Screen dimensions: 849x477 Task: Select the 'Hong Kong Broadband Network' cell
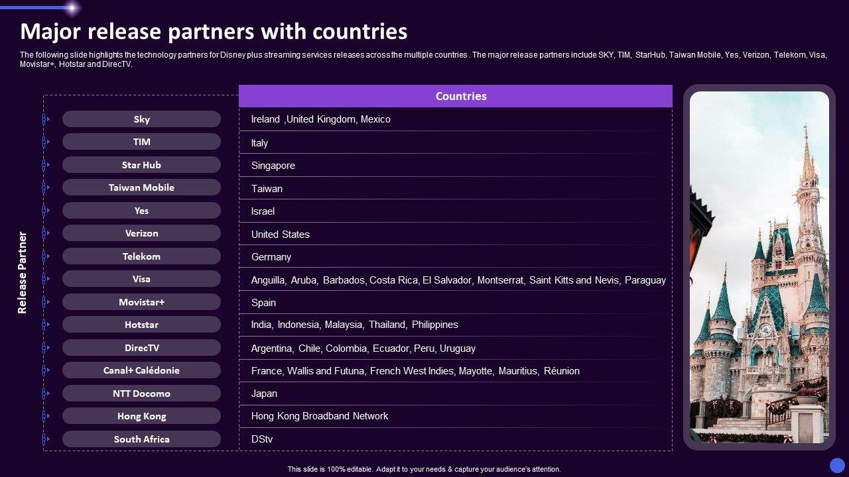320,416
